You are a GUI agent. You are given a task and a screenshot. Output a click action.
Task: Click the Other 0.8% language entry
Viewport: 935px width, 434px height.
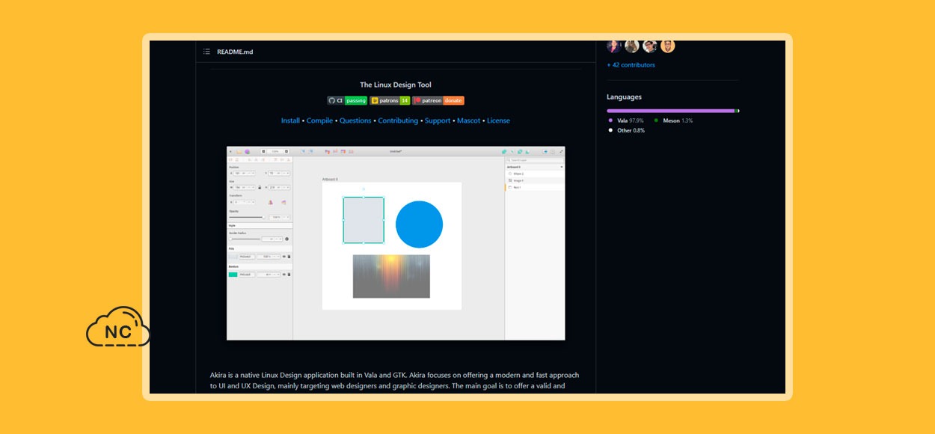pyautogui.click(x=626, y=130)
